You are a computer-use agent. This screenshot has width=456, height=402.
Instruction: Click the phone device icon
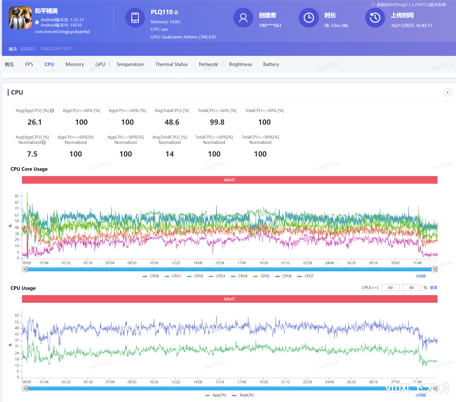(135, 18)
